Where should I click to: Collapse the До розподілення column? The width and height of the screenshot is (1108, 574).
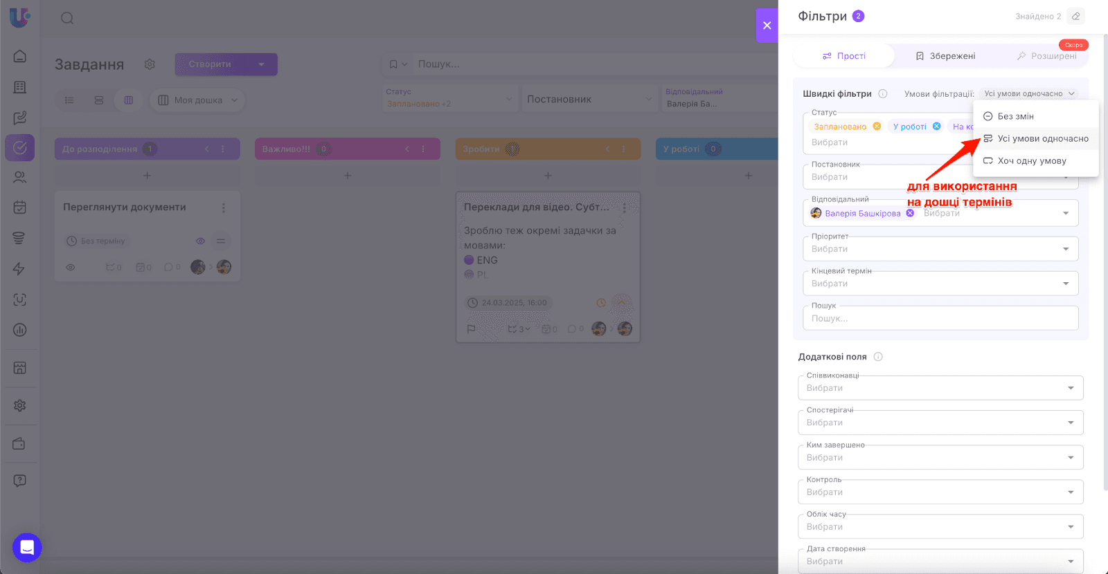coord(206,149)
